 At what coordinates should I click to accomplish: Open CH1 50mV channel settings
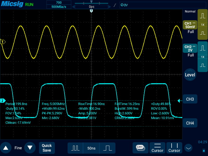(190, 25)
